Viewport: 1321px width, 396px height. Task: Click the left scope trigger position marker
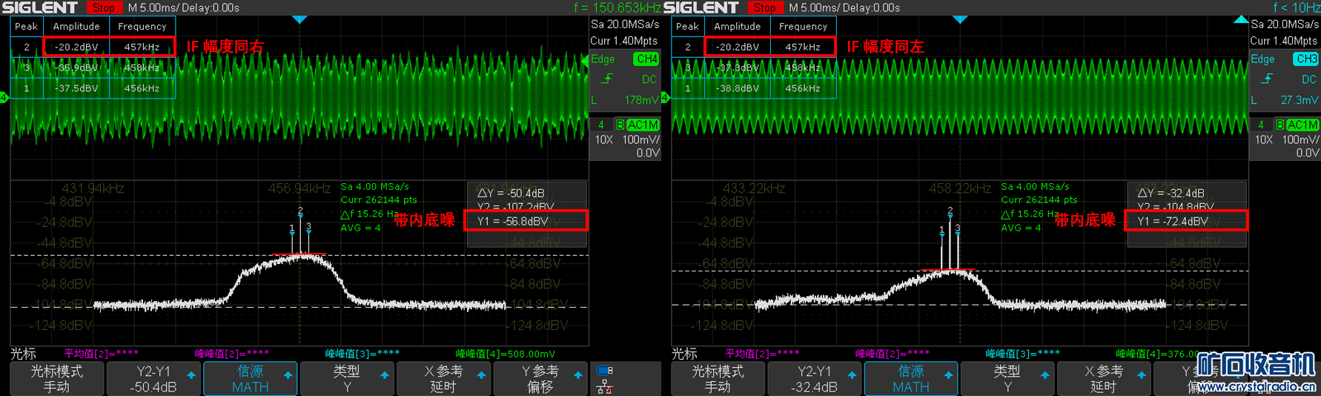299,20
